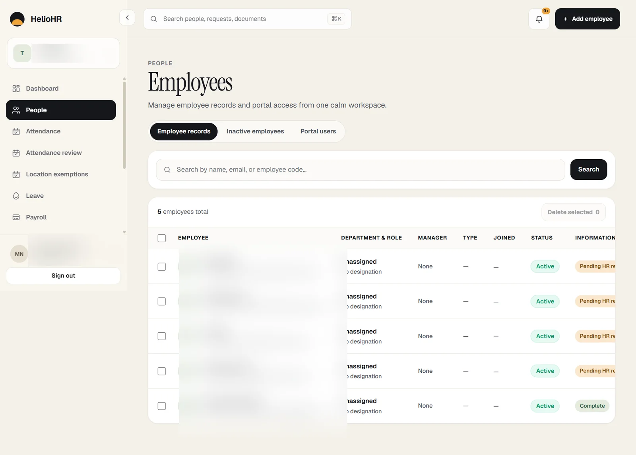Click the sidebar scroll down arrow
The width and height of the screenshot is (636, 455).
coord(124,232)
